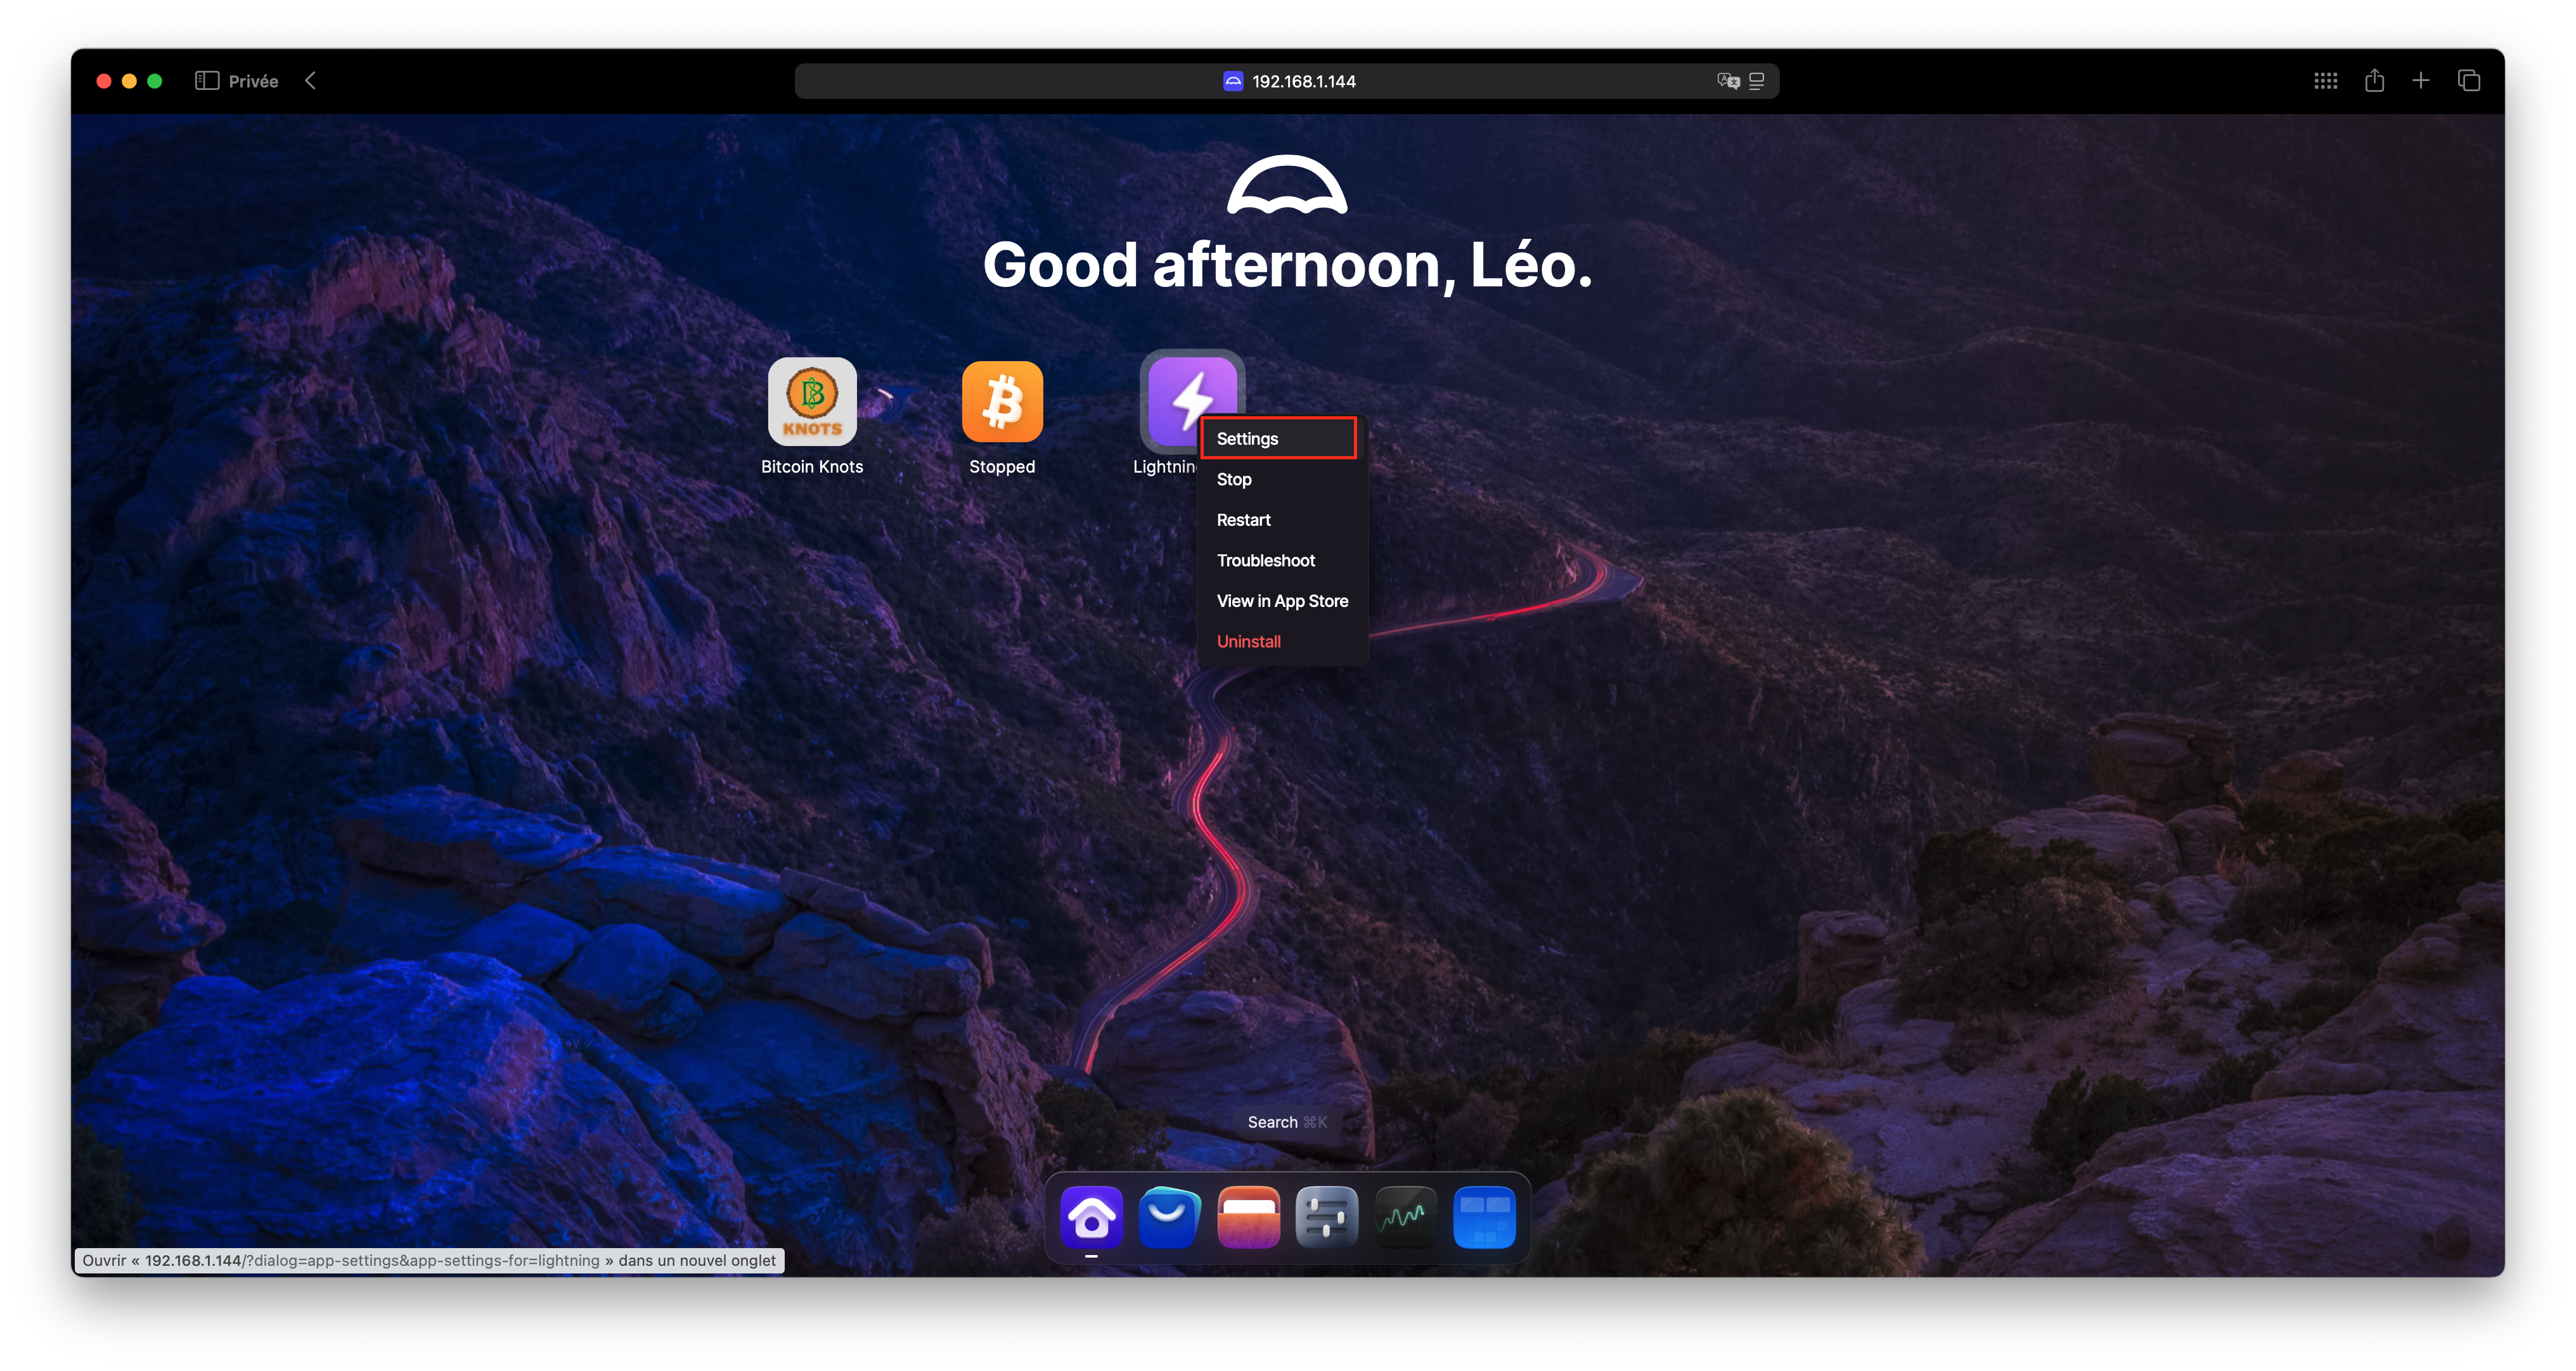Image resolution: width=2576 pixels, height=1371 pixels.
Task: Open Home from the dock
Action: coord(1091,1217)
